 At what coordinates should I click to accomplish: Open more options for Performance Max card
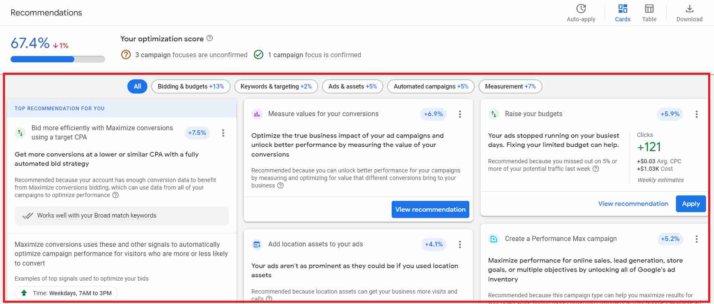pyautogui.click(x=696, y=239)
